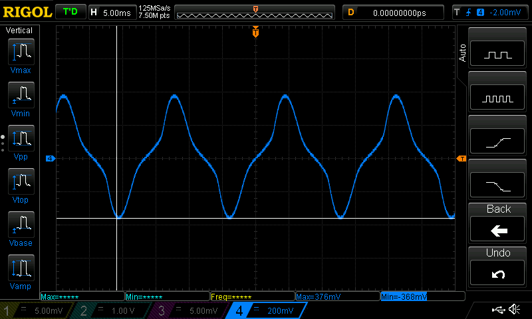Select the Vmin measurement icon

[x=21, y=98]
